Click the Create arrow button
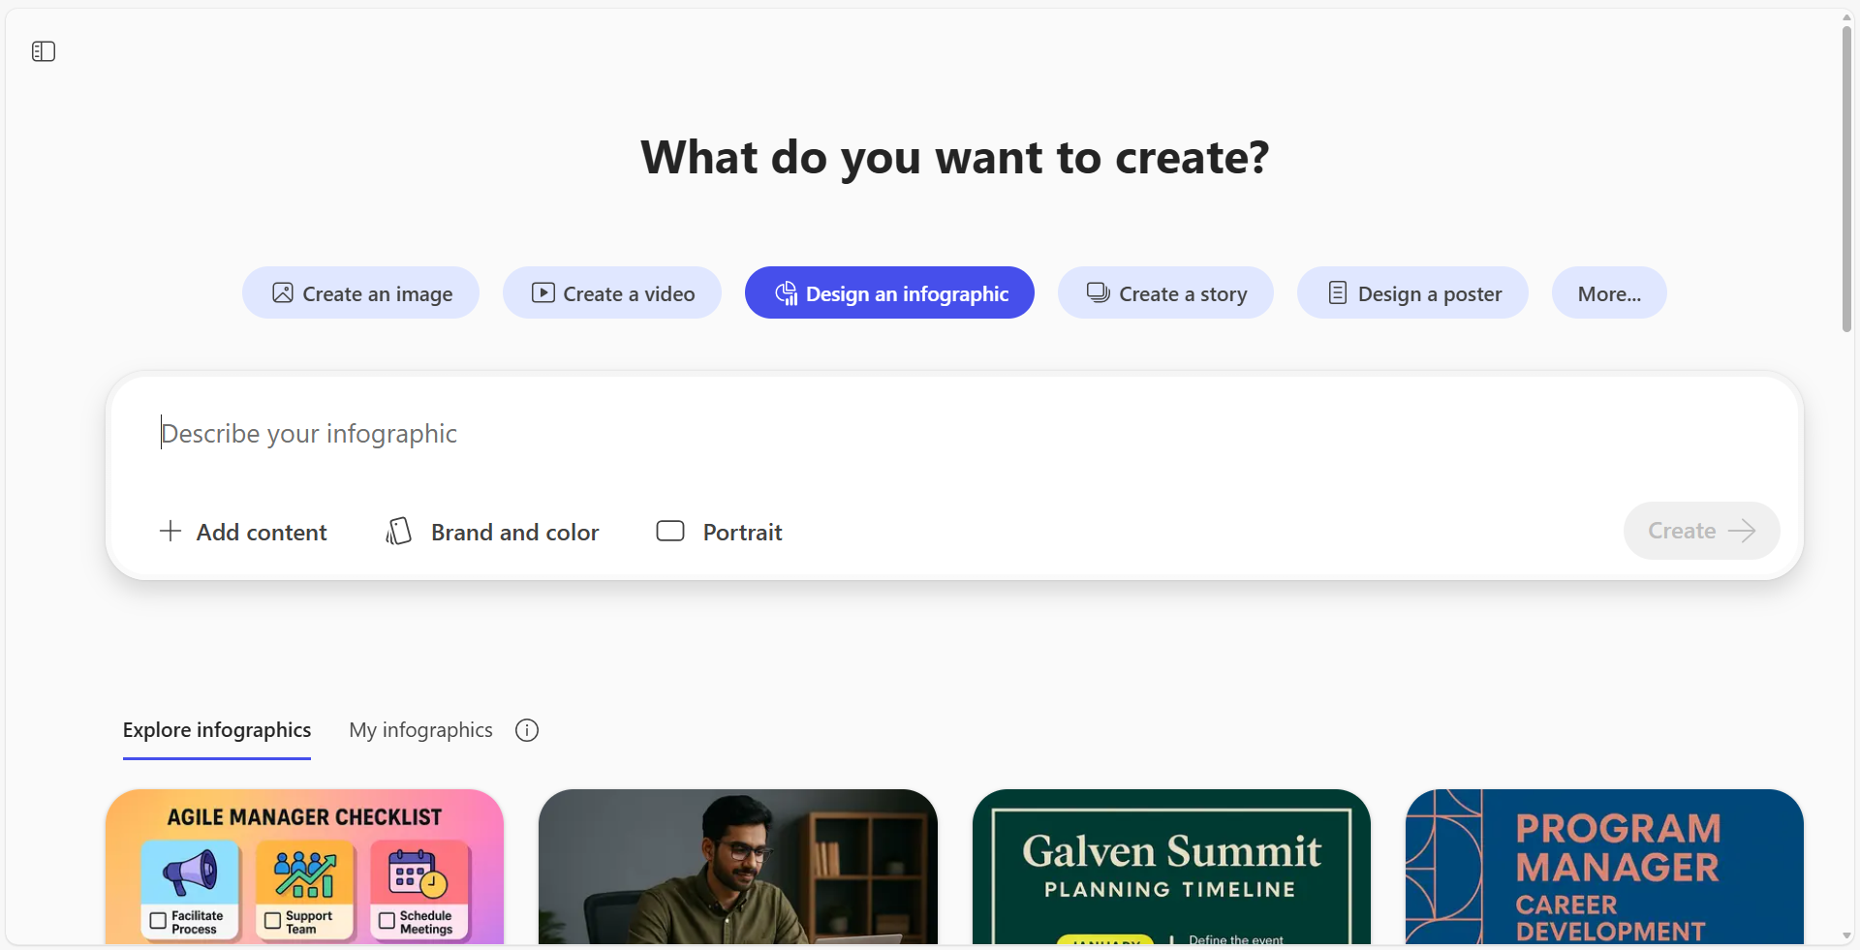This screenshot has height=950, width=1860. tap(1701, 531)
